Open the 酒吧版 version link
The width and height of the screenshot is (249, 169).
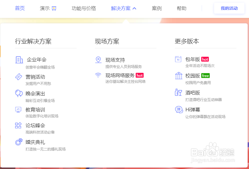click(193, 93)
